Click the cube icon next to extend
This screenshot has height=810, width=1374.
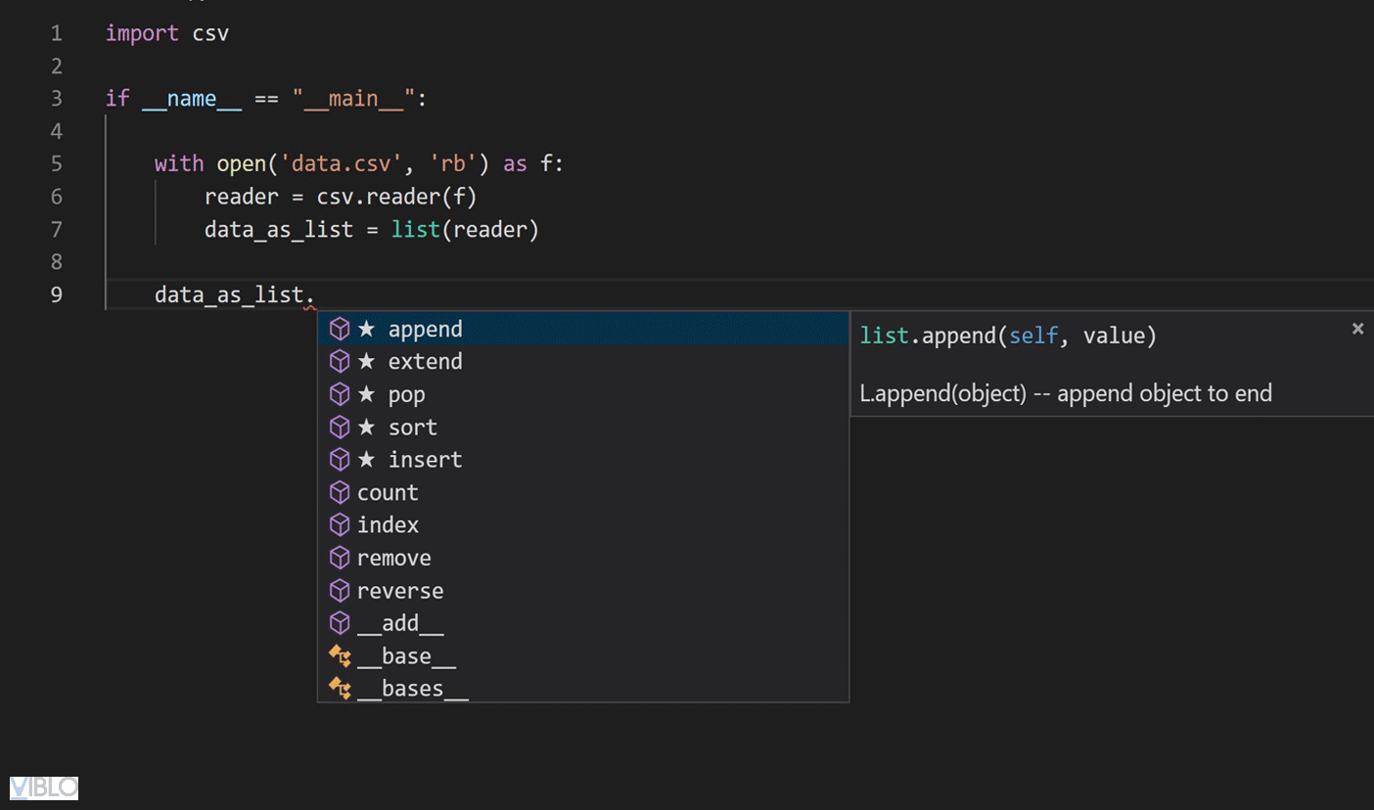(x=340, y=362)
